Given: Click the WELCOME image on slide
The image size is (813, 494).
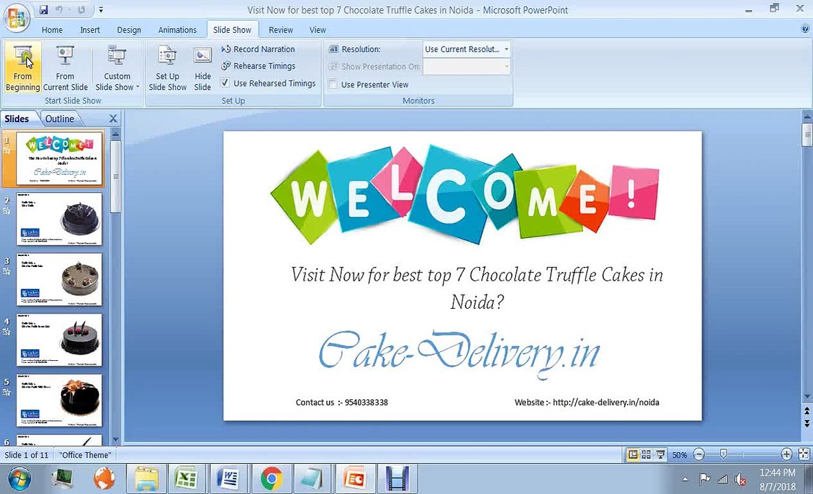Looking at the screenshot, I should [465, 196].
